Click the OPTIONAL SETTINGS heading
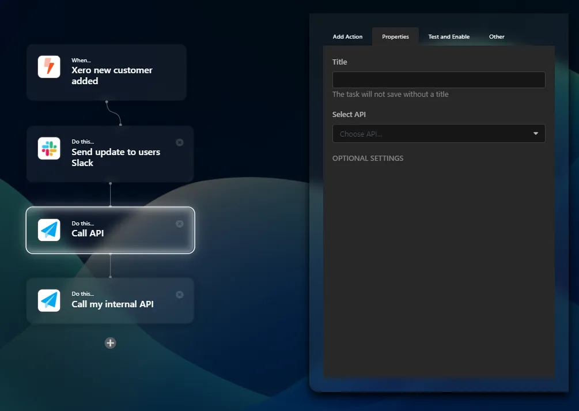This screenshot has width=579, height=411. (x=368, y=158)
